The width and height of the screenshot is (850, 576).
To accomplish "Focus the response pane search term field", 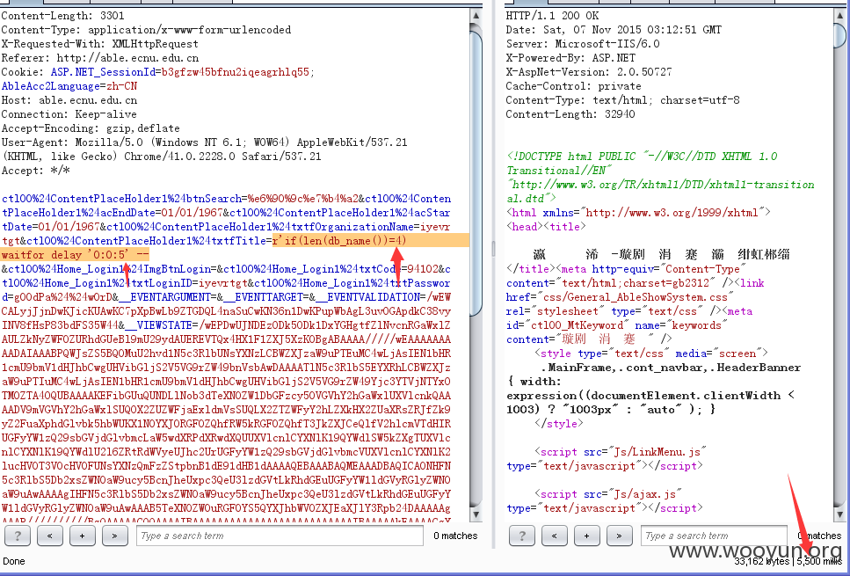I will (714, 536).
